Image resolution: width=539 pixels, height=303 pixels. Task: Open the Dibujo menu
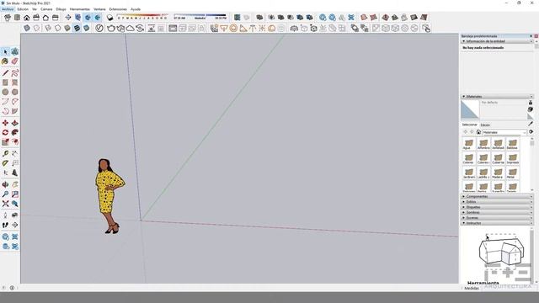coord(61,9)
